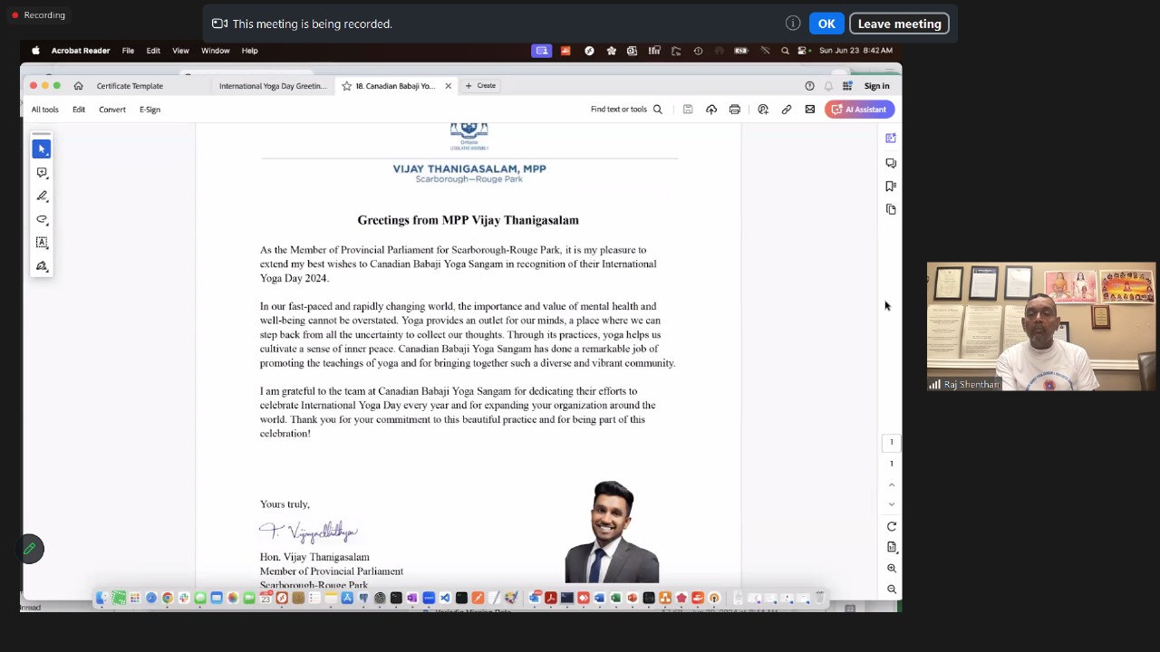Zoom out on the document
This screenshot has height=652, width=1160.
892,590
